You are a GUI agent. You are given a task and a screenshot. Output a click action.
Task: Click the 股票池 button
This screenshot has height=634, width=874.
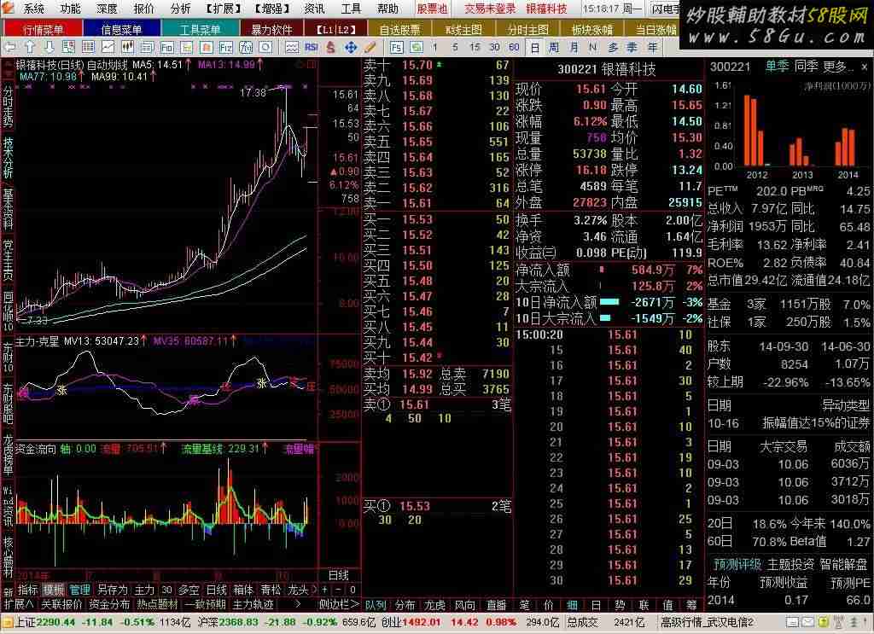tap(433, 9)
